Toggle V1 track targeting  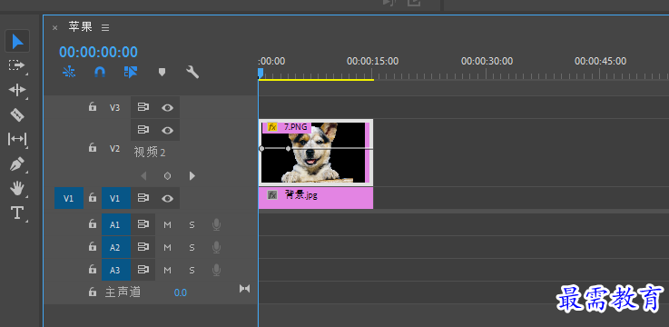115,198
